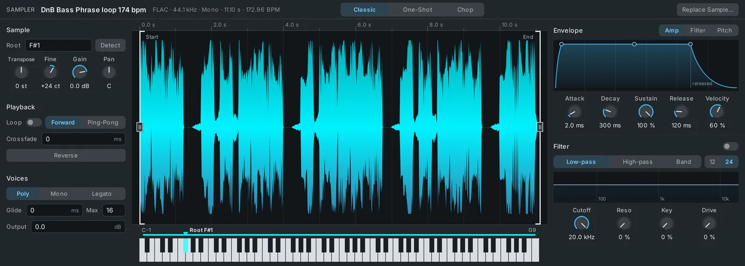Click the sample Start marker handle

tap(140, 127)
